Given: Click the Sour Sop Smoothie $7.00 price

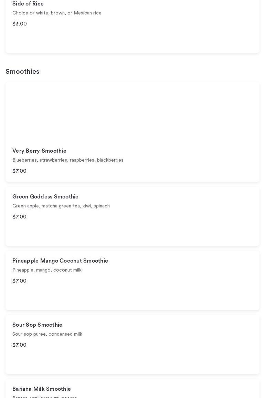Looking at the screenshot, I should (19, 345).
